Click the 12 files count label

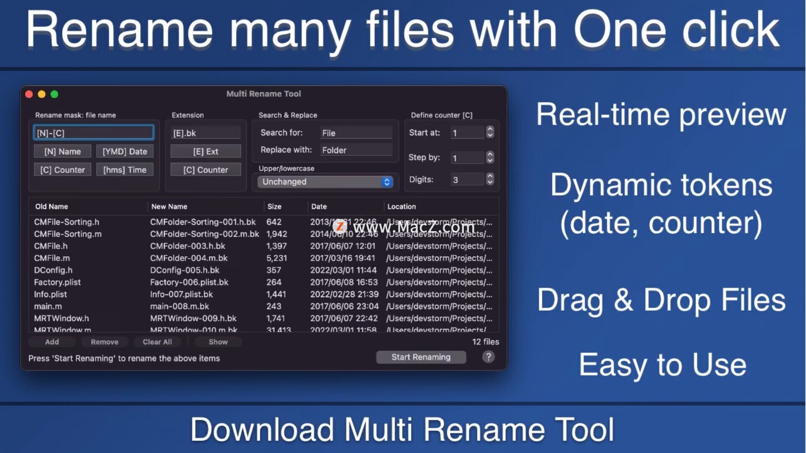pyautogui.click(x=486, y=342)
